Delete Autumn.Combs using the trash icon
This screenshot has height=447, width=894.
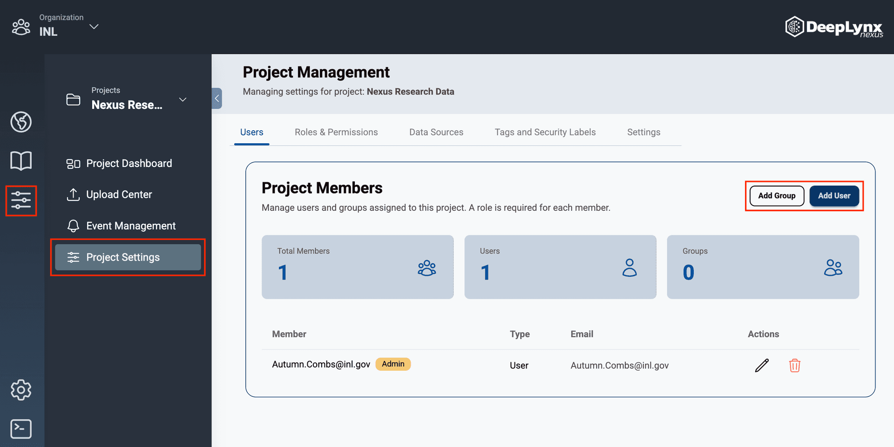point(795,366)
